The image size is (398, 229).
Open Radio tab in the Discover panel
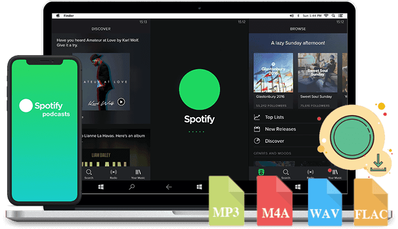coord(114,174)
